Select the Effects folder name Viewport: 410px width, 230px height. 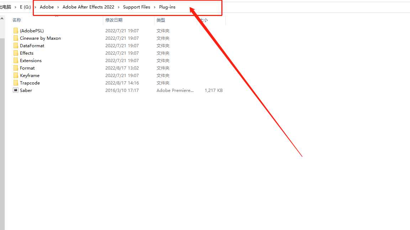tap(27, 53)
